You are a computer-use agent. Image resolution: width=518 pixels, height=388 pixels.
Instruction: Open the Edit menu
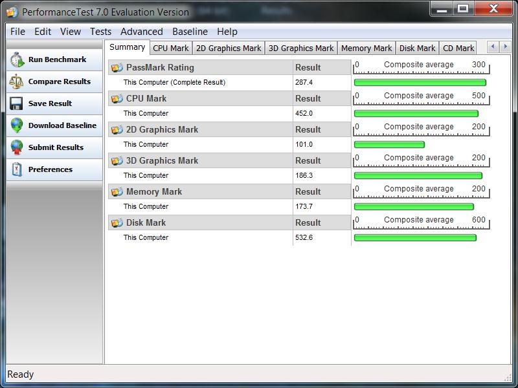(x=43, y=32)
